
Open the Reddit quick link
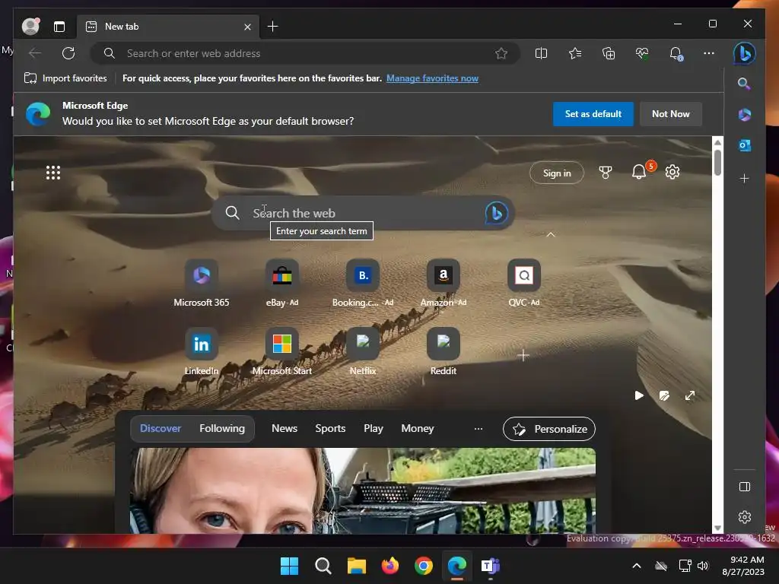[x=444, y=351]
